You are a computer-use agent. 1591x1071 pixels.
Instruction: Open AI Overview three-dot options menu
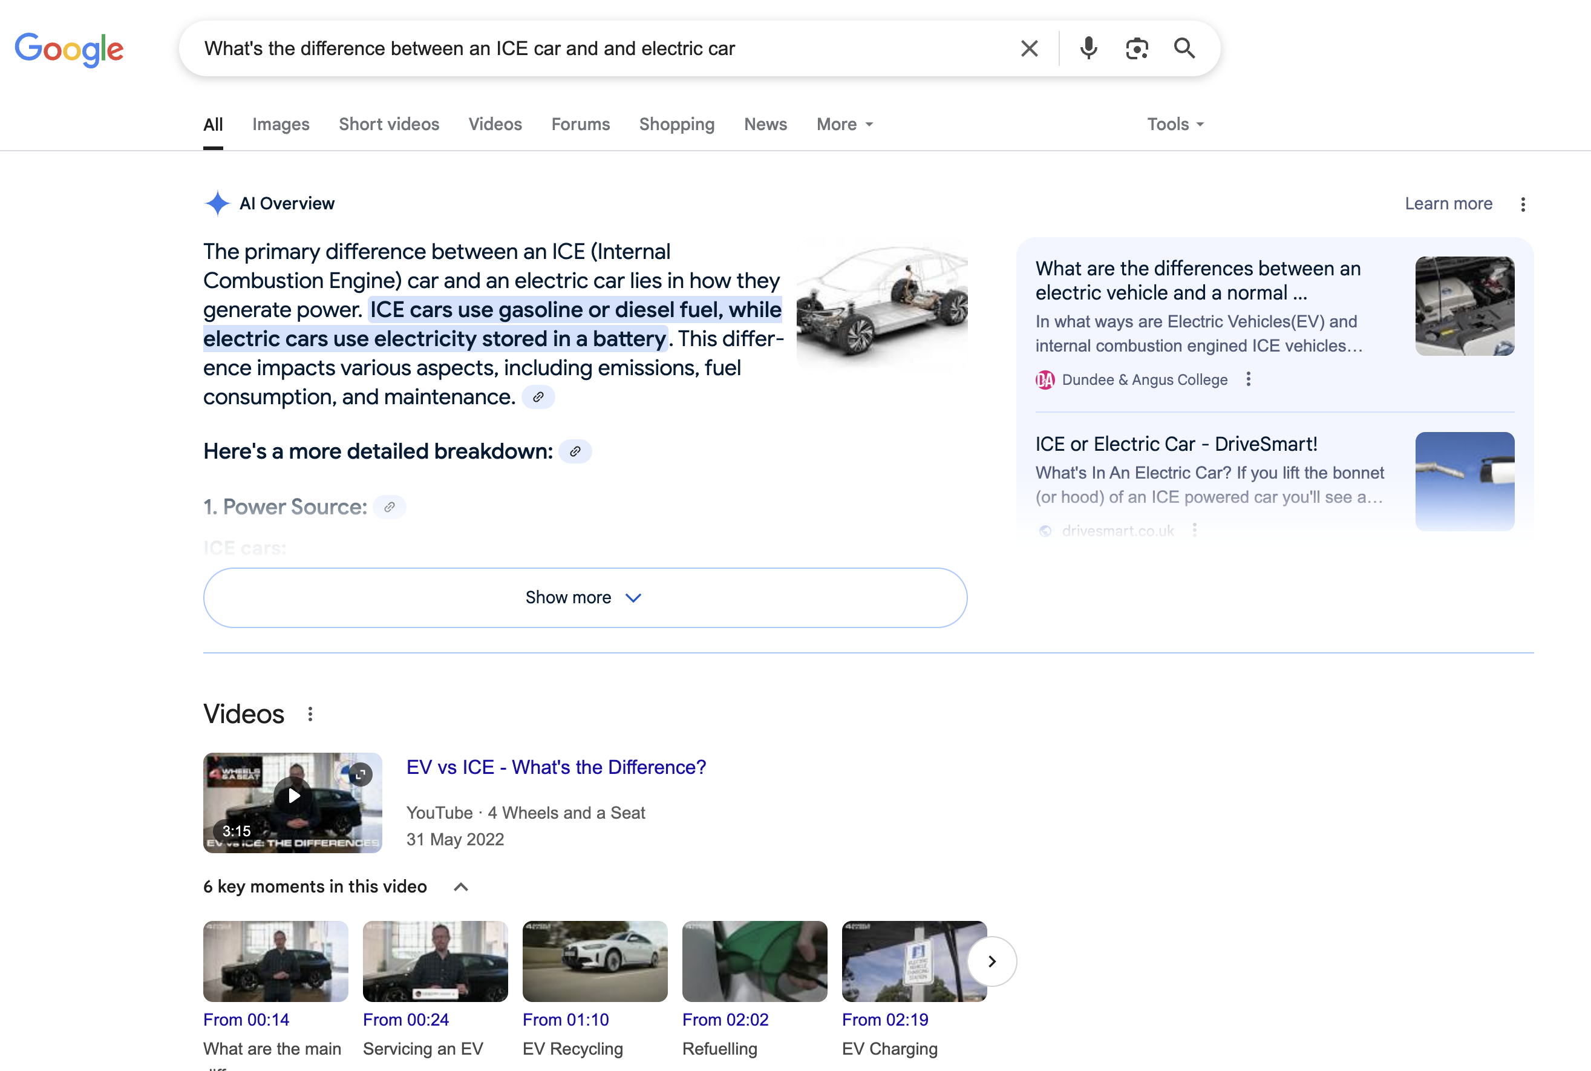(1523, 205)
